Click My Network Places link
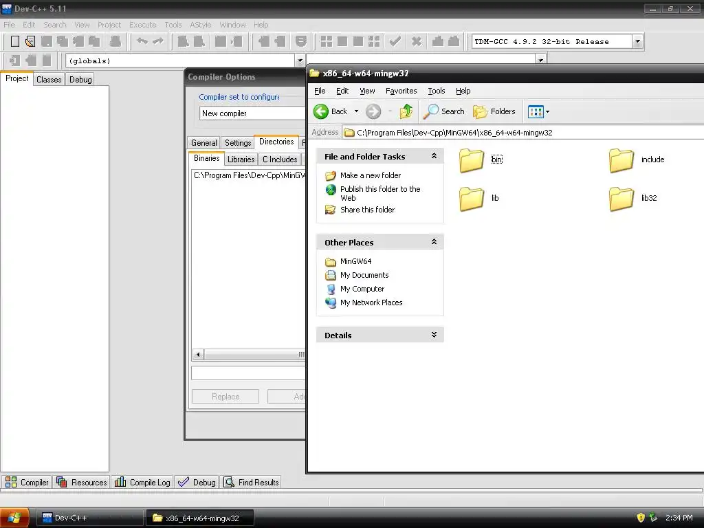The image size is (704, 528). 371,302
